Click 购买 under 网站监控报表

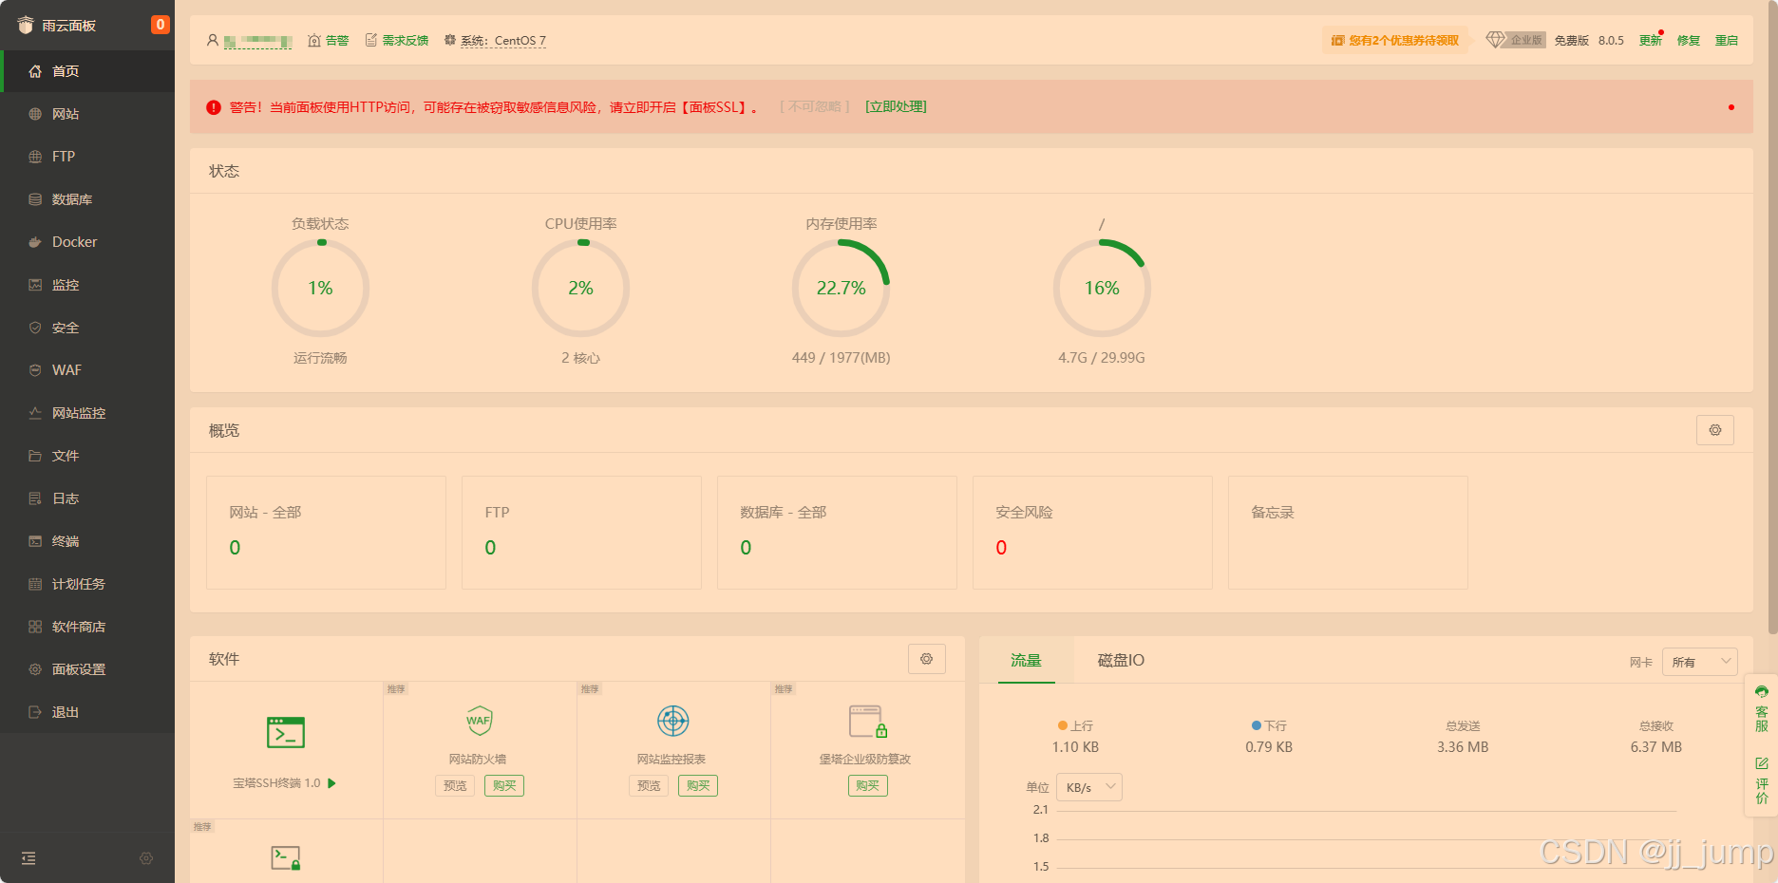(698, 786)
